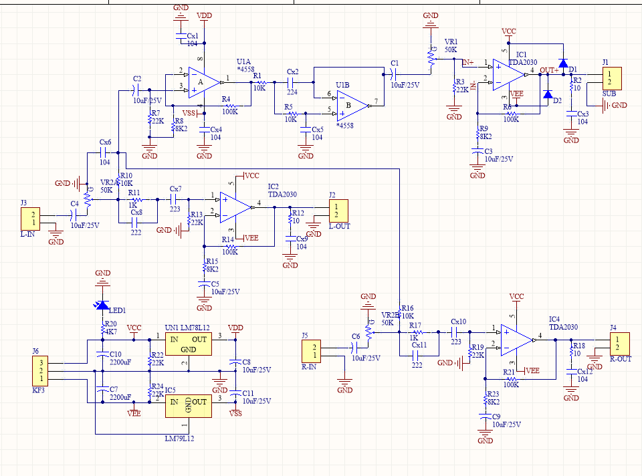This screenshot has width=642, height=476.
Task: Select the IC2 TDA2030 amplifier symbol
Action: [x=234, y=207]
